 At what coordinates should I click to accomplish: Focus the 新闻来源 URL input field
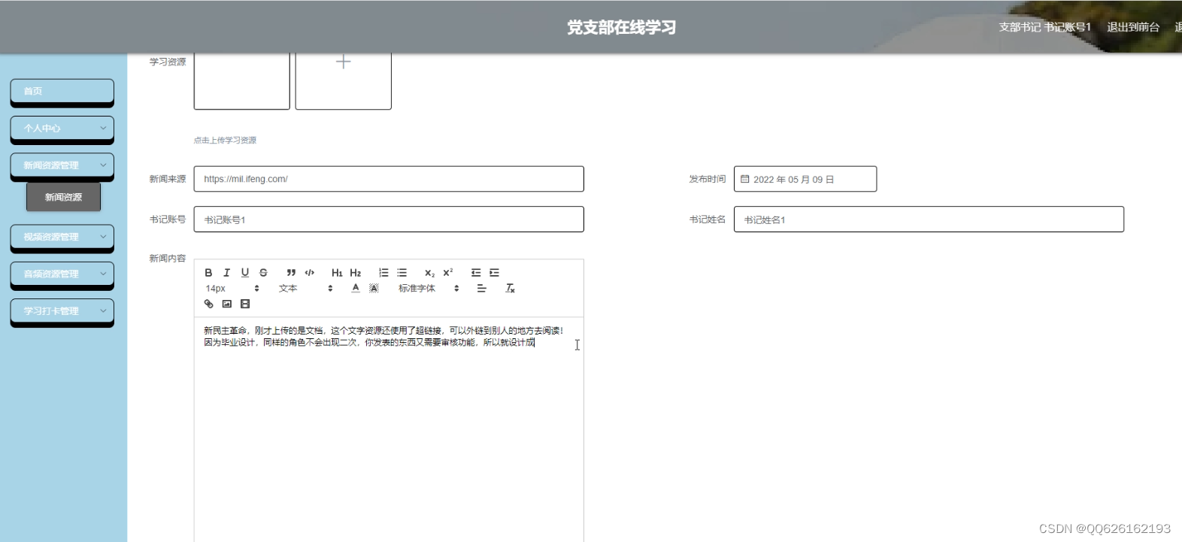(389, 179)
